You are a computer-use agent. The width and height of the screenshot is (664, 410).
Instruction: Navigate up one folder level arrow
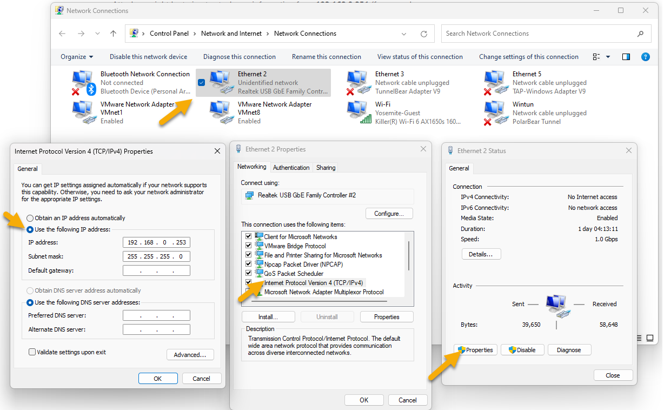coord(113,34)
